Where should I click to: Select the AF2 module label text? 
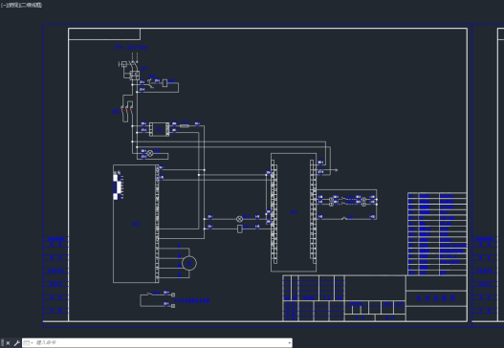[137, 224]
